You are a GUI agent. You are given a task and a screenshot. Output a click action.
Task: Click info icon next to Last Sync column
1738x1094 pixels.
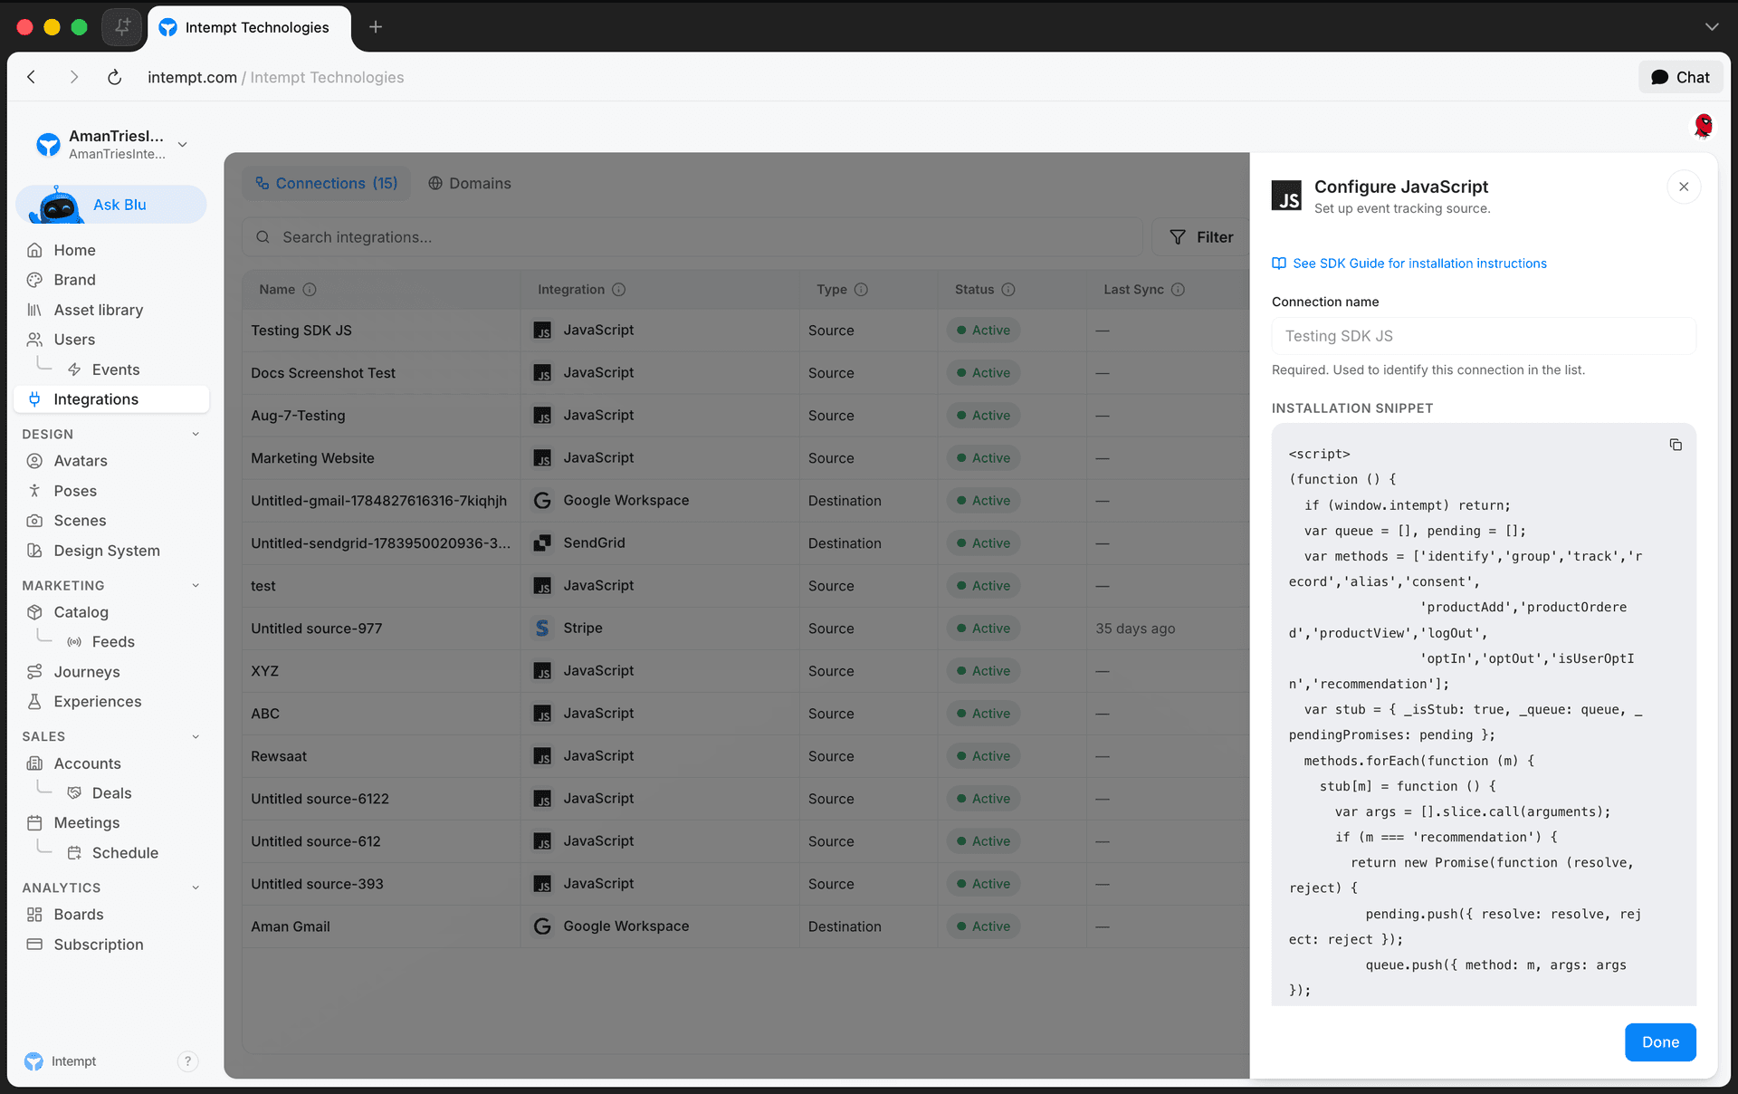(x=1178, y=290)
